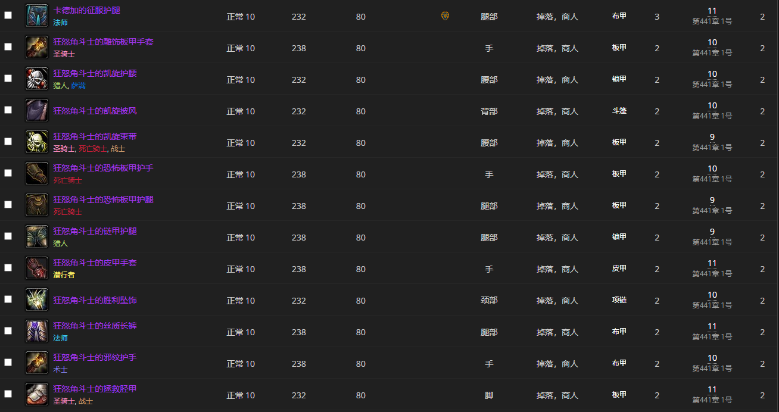Check the box for 卡德加的征服护腿
Screen dimensions: 779x412
click(8, 15)
